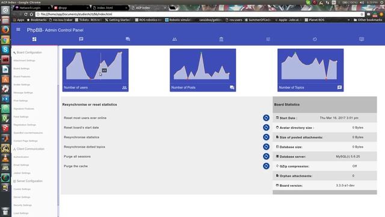The image size is (385, 217).
Task: Open the single chat bubble tab
Action: 81,39
